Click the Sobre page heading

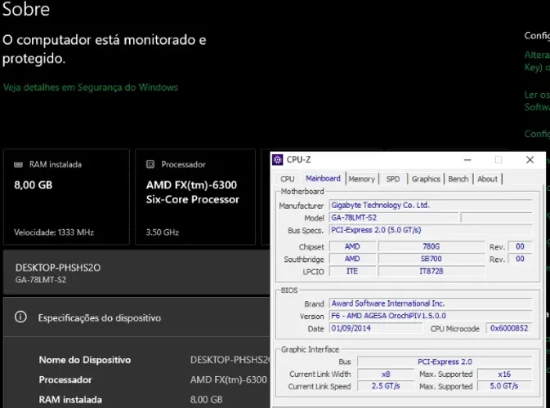coord(26,9)
